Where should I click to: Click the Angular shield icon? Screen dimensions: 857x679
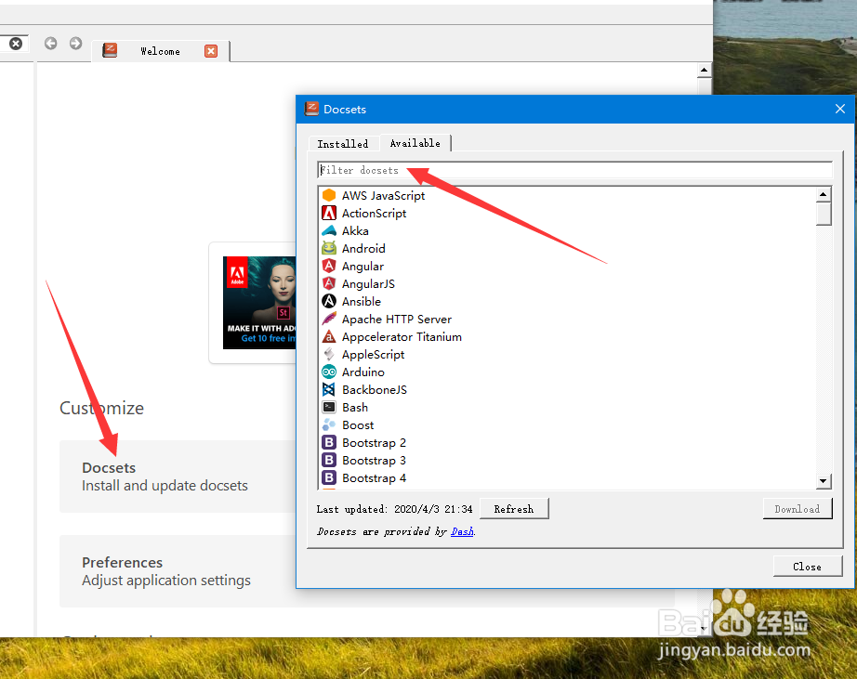(328, 266)
